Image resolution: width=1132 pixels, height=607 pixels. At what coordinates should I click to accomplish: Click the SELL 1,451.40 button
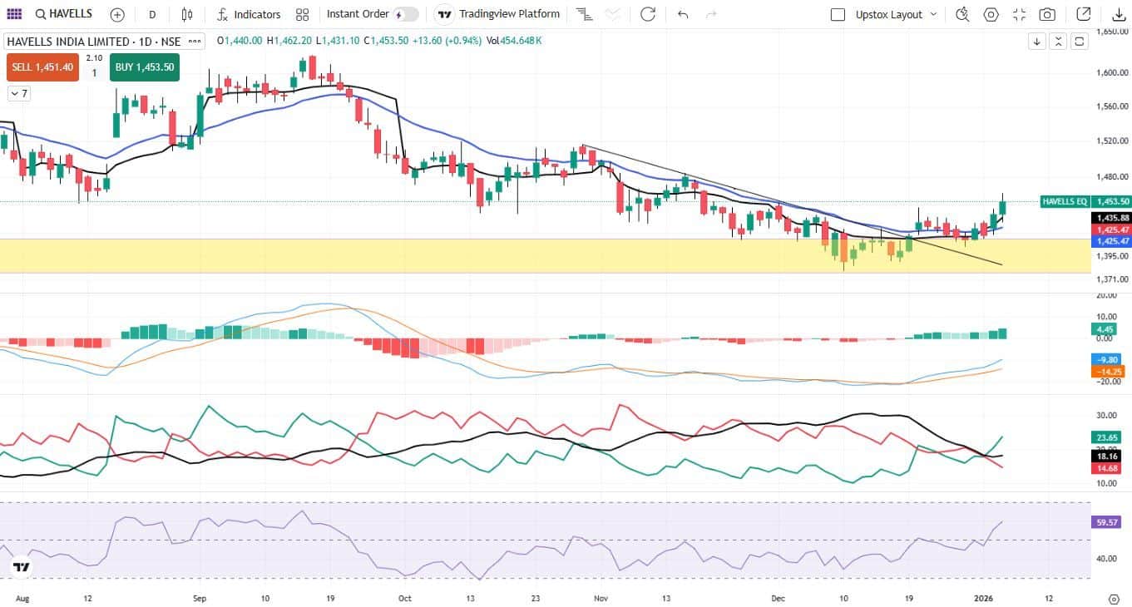(42, 67)
